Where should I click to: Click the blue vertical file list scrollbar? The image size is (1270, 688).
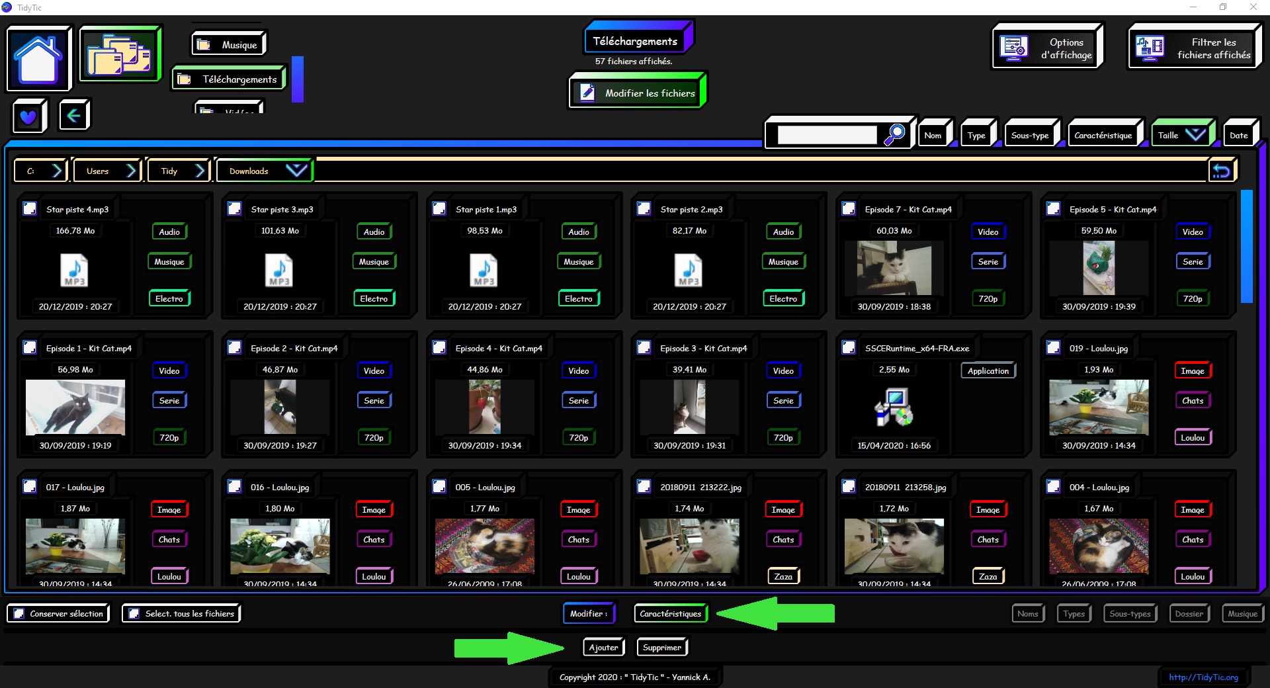click(1246, 246)
